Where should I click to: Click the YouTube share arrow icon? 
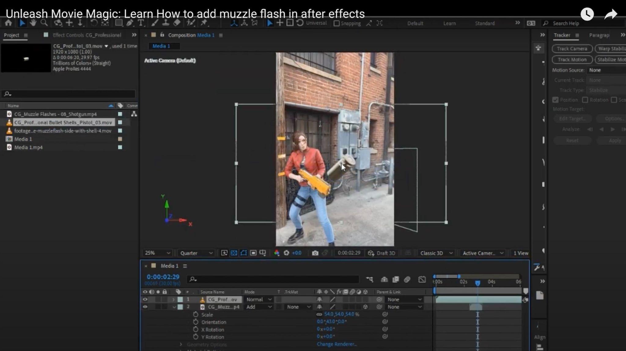(x=610, y=14)
